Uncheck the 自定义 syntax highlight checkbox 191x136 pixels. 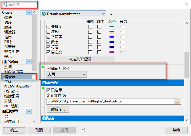48,52
